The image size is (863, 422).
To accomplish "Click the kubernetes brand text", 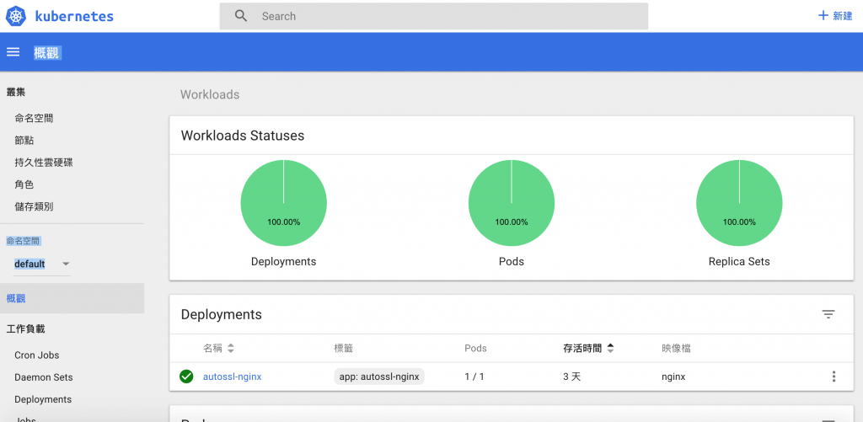I will click(74, 16).
